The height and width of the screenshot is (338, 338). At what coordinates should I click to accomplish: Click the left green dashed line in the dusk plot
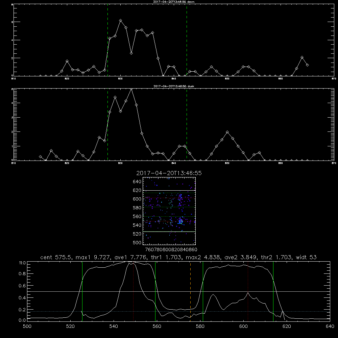[107, 124]
